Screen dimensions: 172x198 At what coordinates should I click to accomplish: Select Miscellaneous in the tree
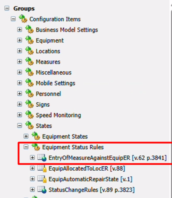tap(54, 73)
